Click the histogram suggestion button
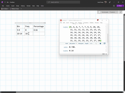 (x=81, y=43)
